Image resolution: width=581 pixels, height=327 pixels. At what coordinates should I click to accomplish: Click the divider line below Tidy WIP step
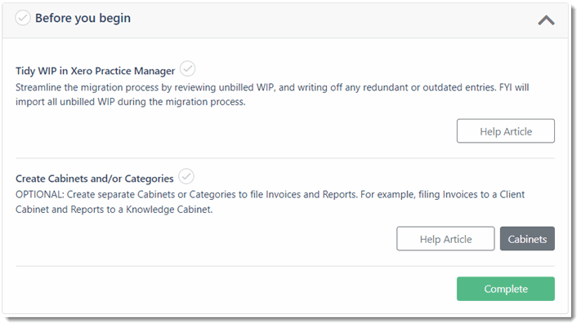[285, 158]
